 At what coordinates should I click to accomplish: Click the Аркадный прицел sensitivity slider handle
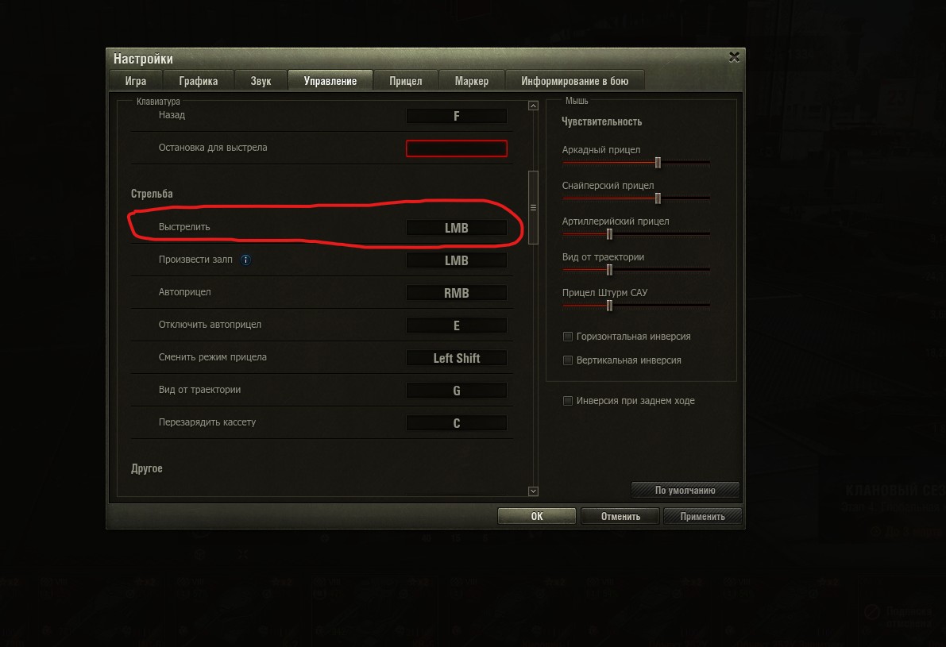point(658,163)
